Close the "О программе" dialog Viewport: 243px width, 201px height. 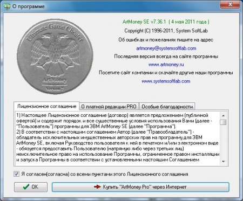230,4
